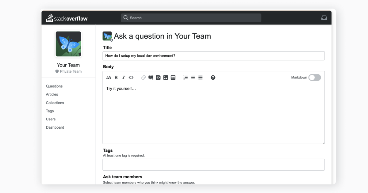Click the magnifier icon in search bar
The width and height of the screenshot is (368, 193).
[126, 18]
